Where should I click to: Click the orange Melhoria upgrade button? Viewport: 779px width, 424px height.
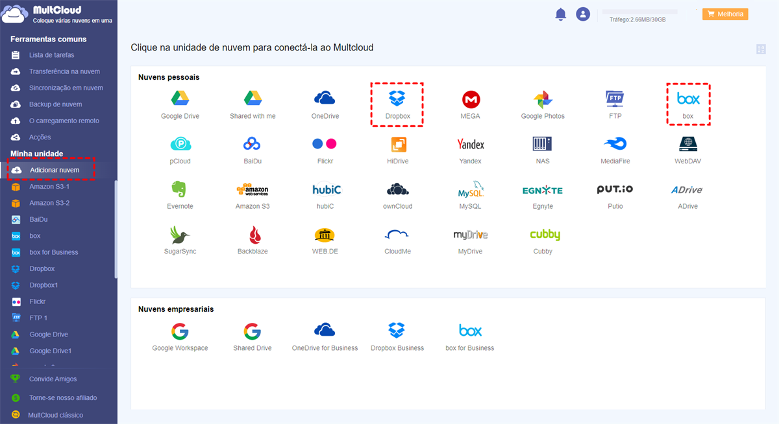725,14
